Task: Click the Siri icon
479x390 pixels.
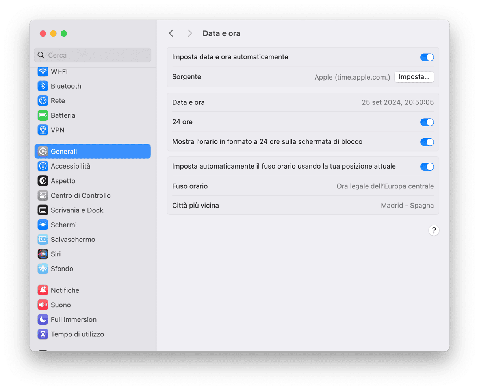Action: (x=43, y=254)
